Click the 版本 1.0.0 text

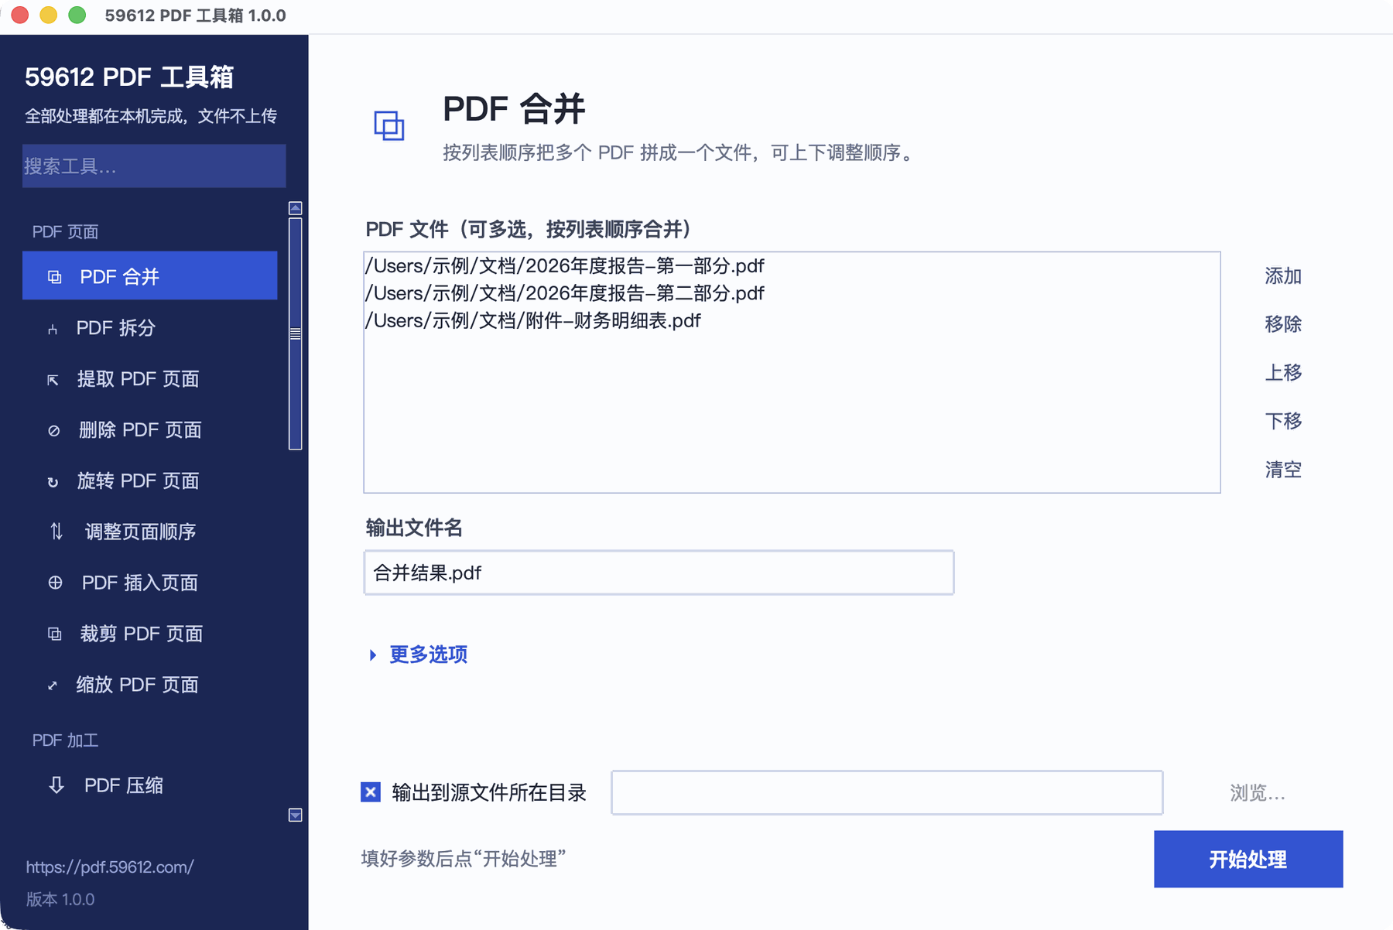pyautogui.click(x=60, y=899)
